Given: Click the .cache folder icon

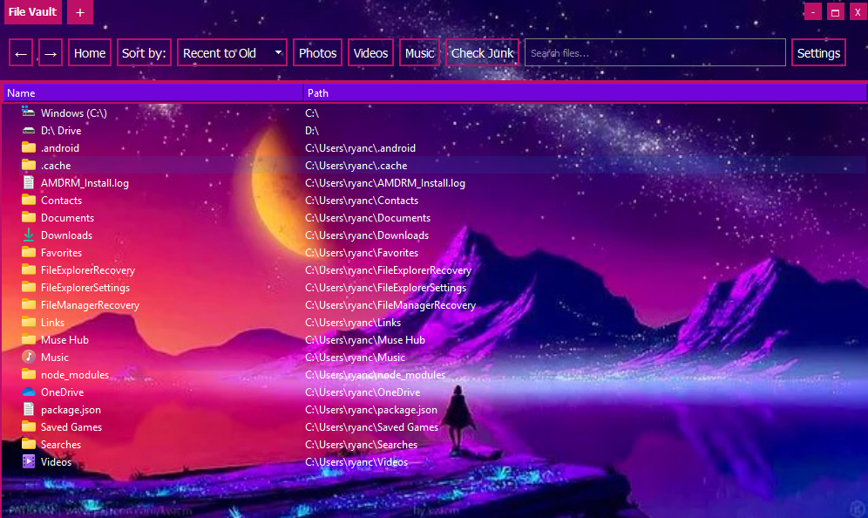Looking at the screenshot, I should tap(28, 165).
